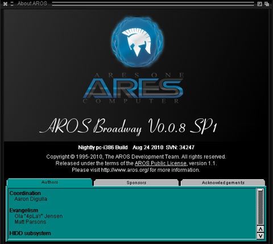Click the http://www.aros.org/ address text
The width and height of the screenshot is (273, 244).
coord(125,170)
